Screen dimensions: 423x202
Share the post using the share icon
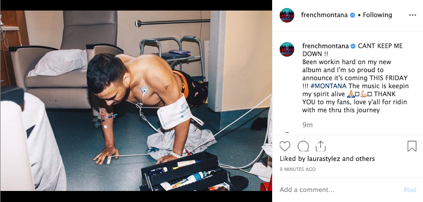[320, 146]
